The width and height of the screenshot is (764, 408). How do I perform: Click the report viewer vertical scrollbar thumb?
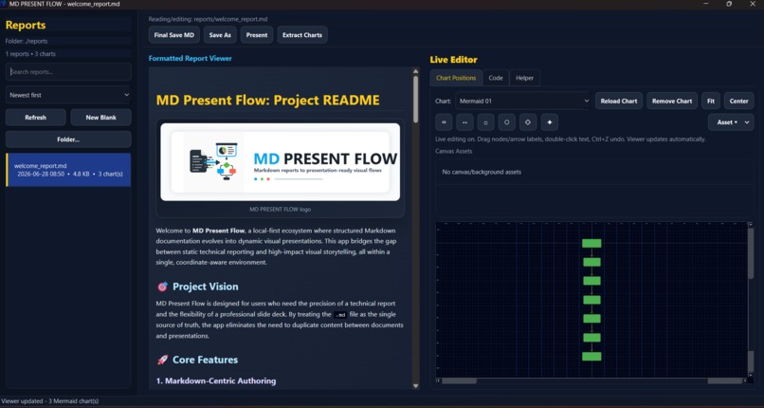[x=415, y=100]
